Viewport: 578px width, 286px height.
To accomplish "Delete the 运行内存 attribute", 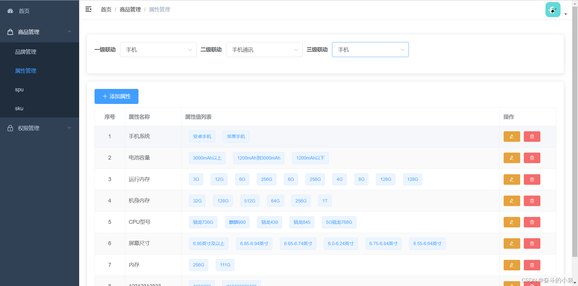I will coord(532,180).
